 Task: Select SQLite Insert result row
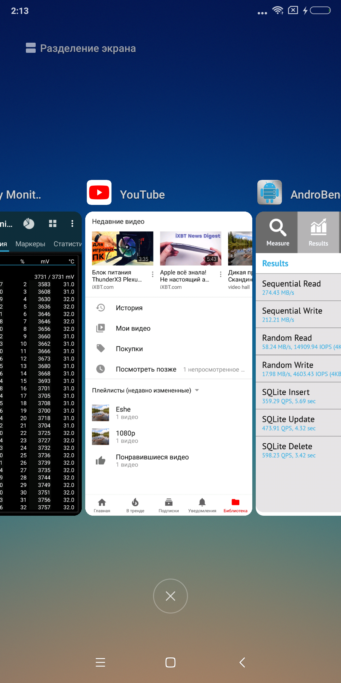pos(298,396)
